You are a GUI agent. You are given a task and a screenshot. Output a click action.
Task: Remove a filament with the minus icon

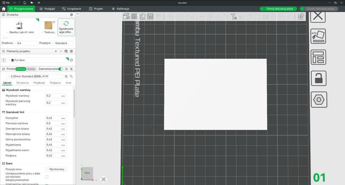[61, 51]
